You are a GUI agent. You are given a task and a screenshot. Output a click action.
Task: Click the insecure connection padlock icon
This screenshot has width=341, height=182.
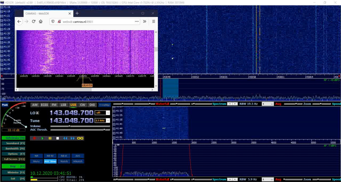tap(59, 21)
